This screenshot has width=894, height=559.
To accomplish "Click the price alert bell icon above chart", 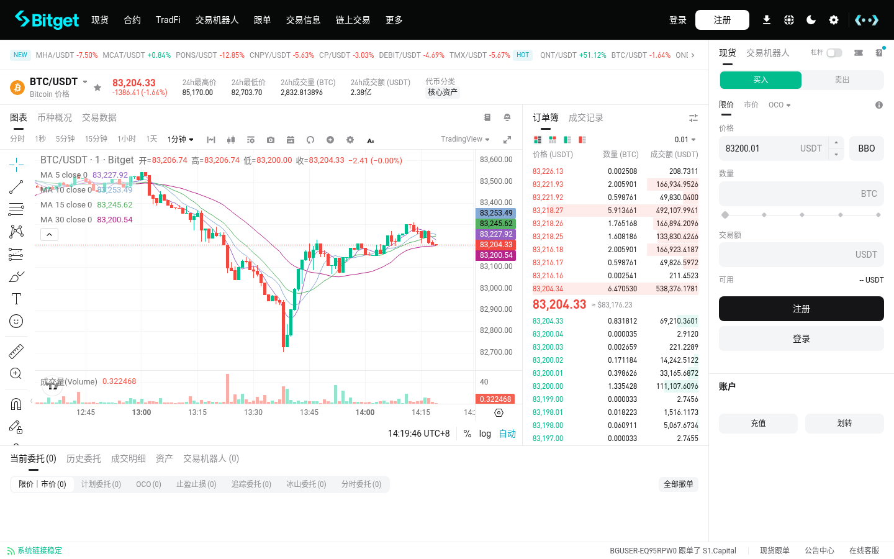I will click(x=507, y=117).
